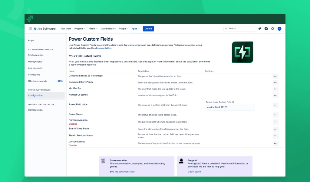Click the Settings column header
The width and height of the screenshot is (310, 182).
coord(209,71)
